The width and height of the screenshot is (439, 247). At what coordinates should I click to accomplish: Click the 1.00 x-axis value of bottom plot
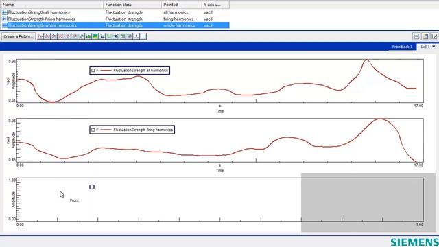(419, 224)
